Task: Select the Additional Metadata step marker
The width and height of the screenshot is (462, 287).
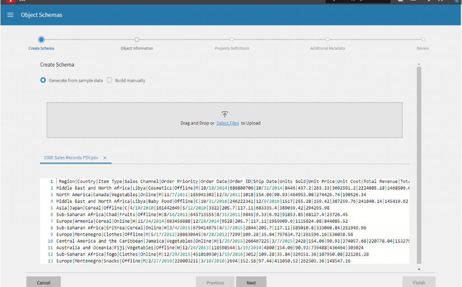Action: [328, 40]
